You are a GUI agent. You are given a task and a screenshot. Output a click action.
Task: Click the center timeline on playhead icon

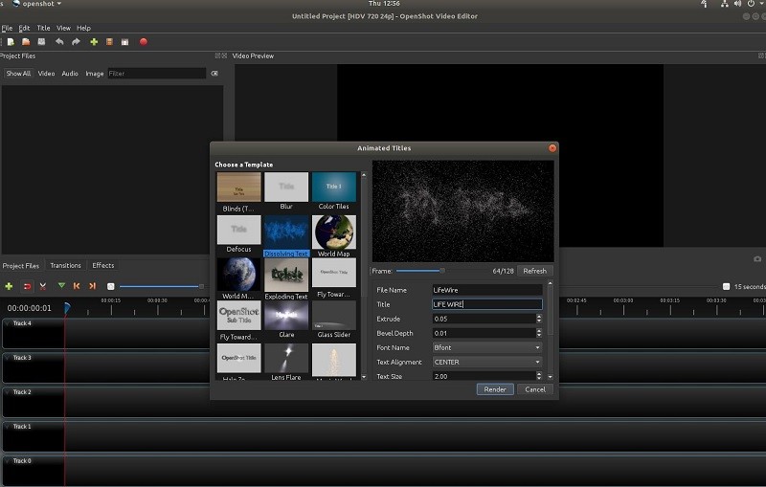tap(111, 286)
